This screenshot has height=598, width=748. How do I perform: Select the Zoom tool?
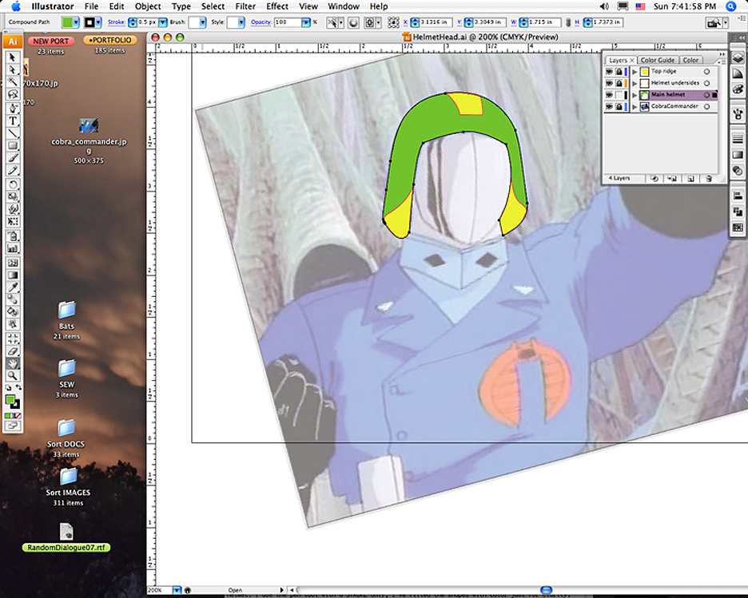pos(13,376)
